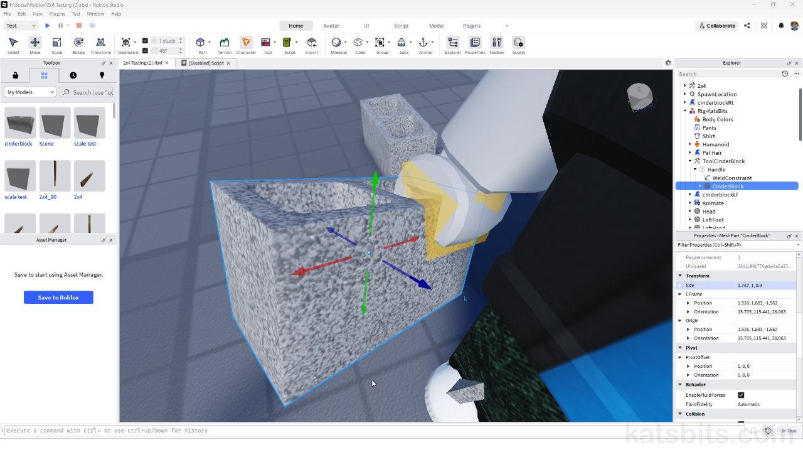Activate the Rotate tool
The image size is (803, 452).
78,45
